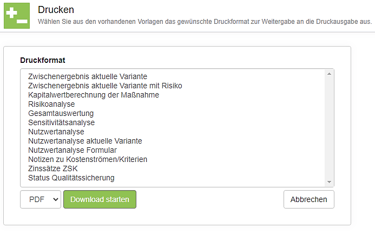This screenshot has height=234, width=375.
Task: Select 'Zwischenergebnis aktuelle Variante mit Risiko'
Action: point(105,86)
